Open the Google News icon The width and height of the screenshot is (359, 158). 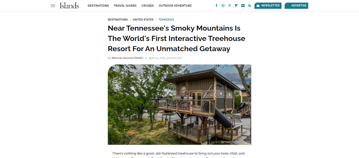click(x=243, y=6)
